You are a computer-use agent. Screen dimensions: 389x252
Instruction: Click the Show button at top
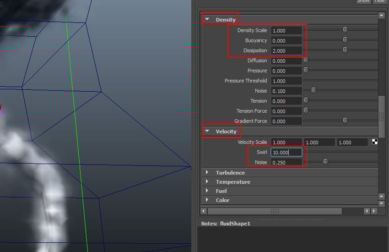click(x=363, y=1)
